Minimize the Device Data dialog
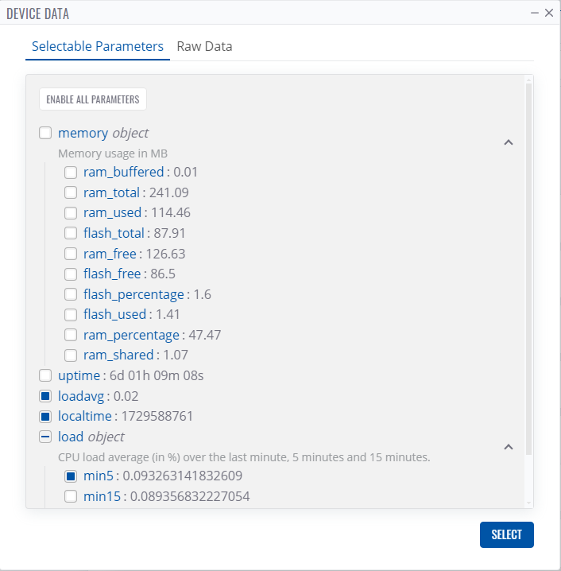The height and width of the screenshot is (571, 561). [535, 14]
